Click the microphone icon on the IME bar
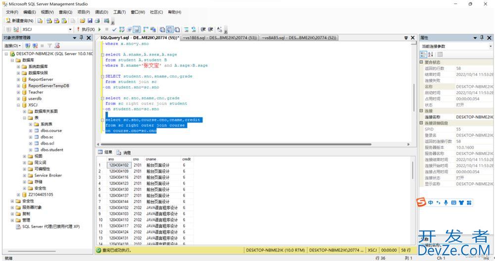 click(446, 203)
